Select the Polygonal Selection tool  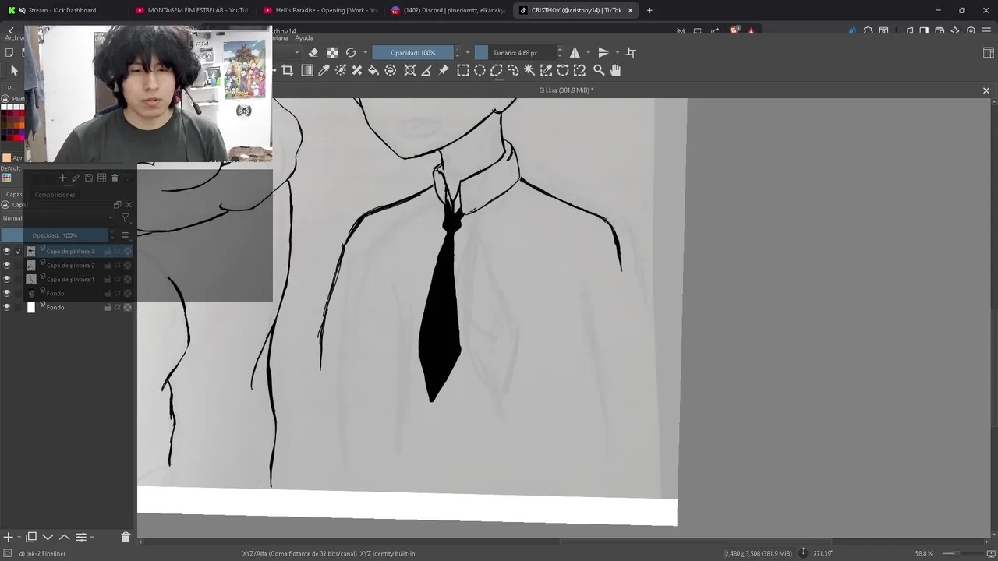[x=496, y=70]
